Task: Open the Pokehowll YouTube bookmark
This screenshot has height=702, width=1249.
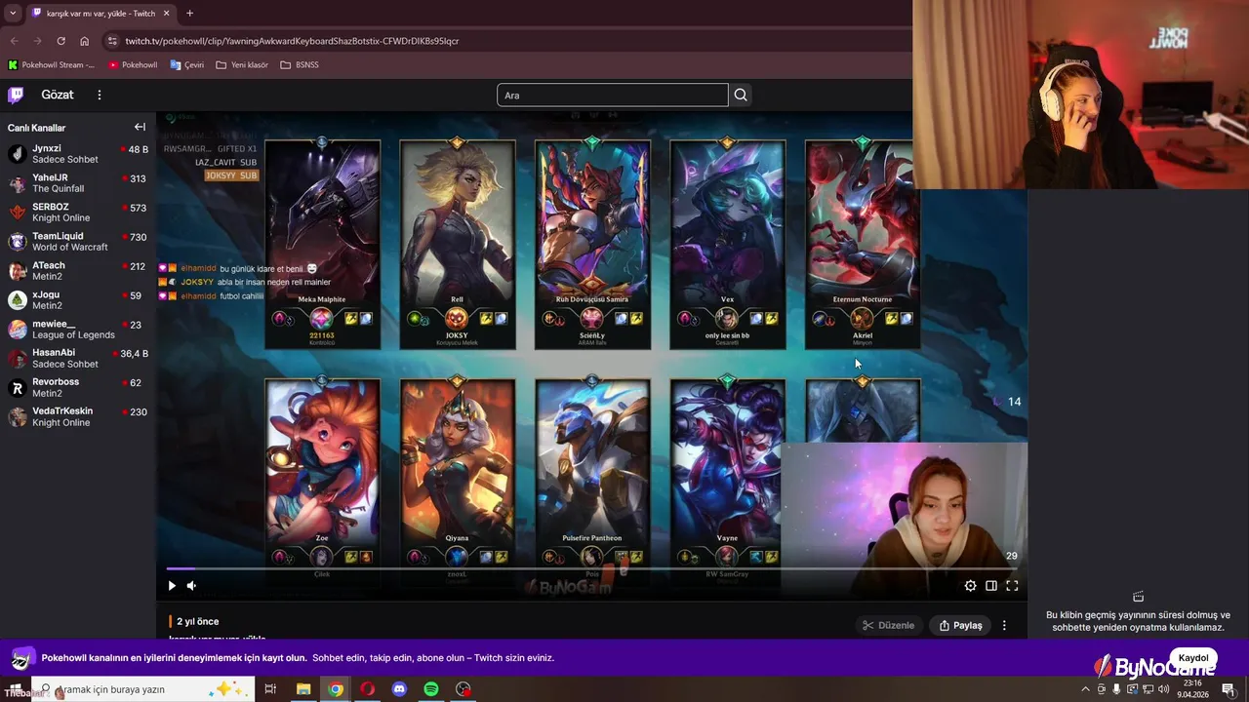Action: tap(133, 64)
